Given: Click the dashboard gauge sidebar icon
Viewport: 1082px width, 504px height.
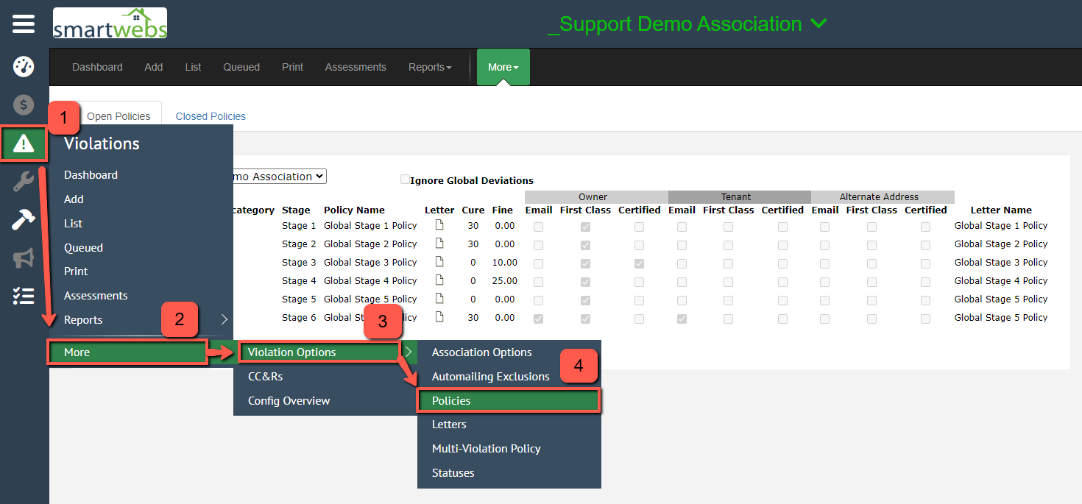Looking at the screenshot, I should [24, 67].
